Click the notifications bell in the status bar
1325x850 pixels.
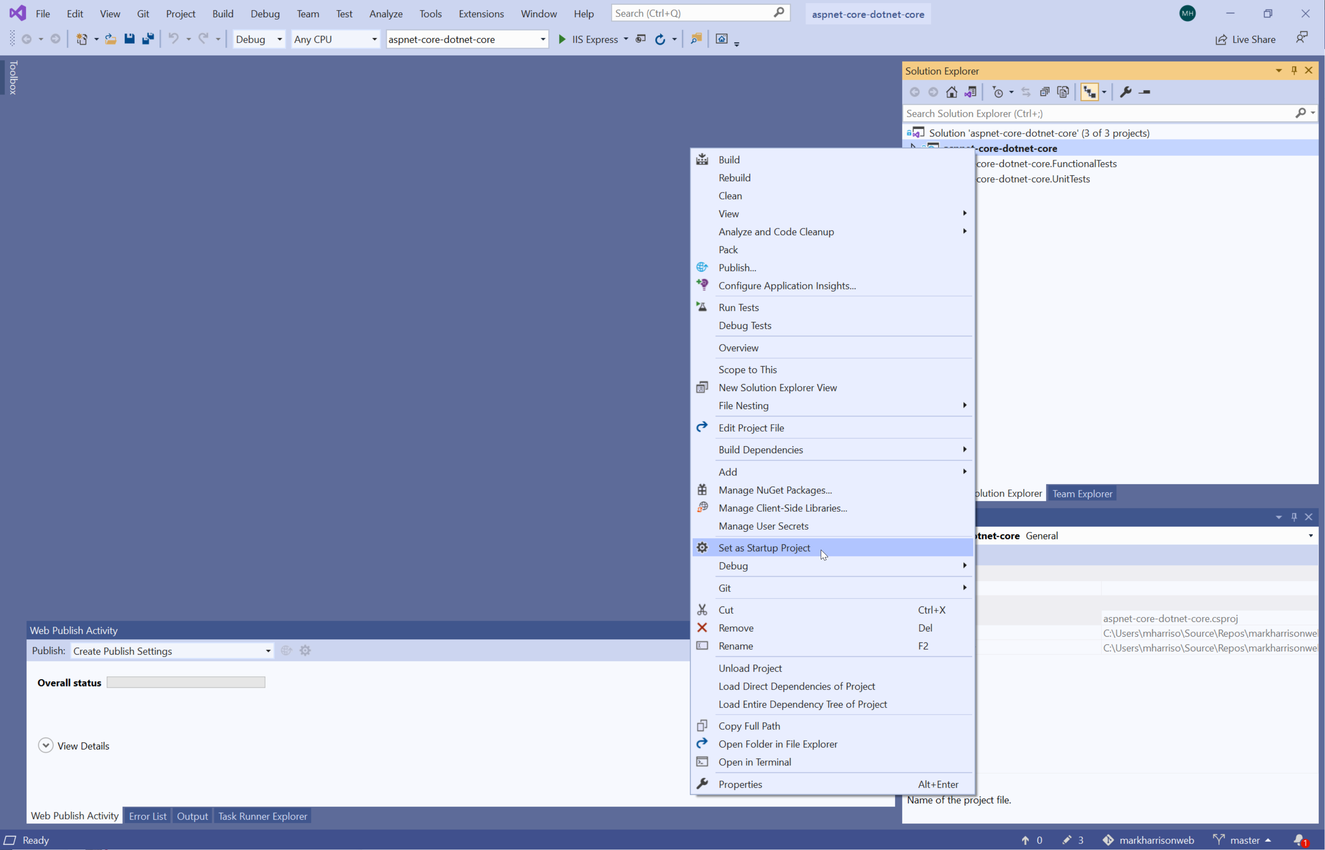point(1299,840)
